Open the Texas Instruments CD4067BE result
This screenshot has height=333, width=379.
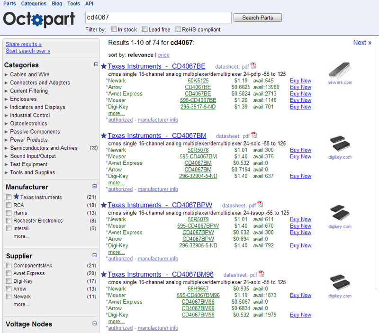click(156, 66)
